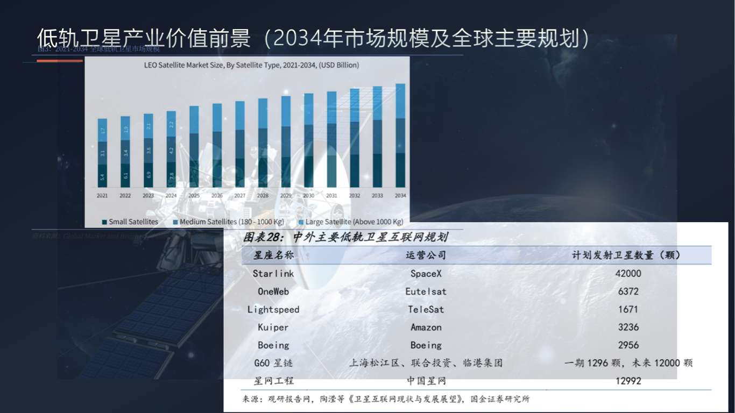This screenshot has height=413, width=735.
Task: Click the Medium Satellites legend color square
Action: [175, 222]
